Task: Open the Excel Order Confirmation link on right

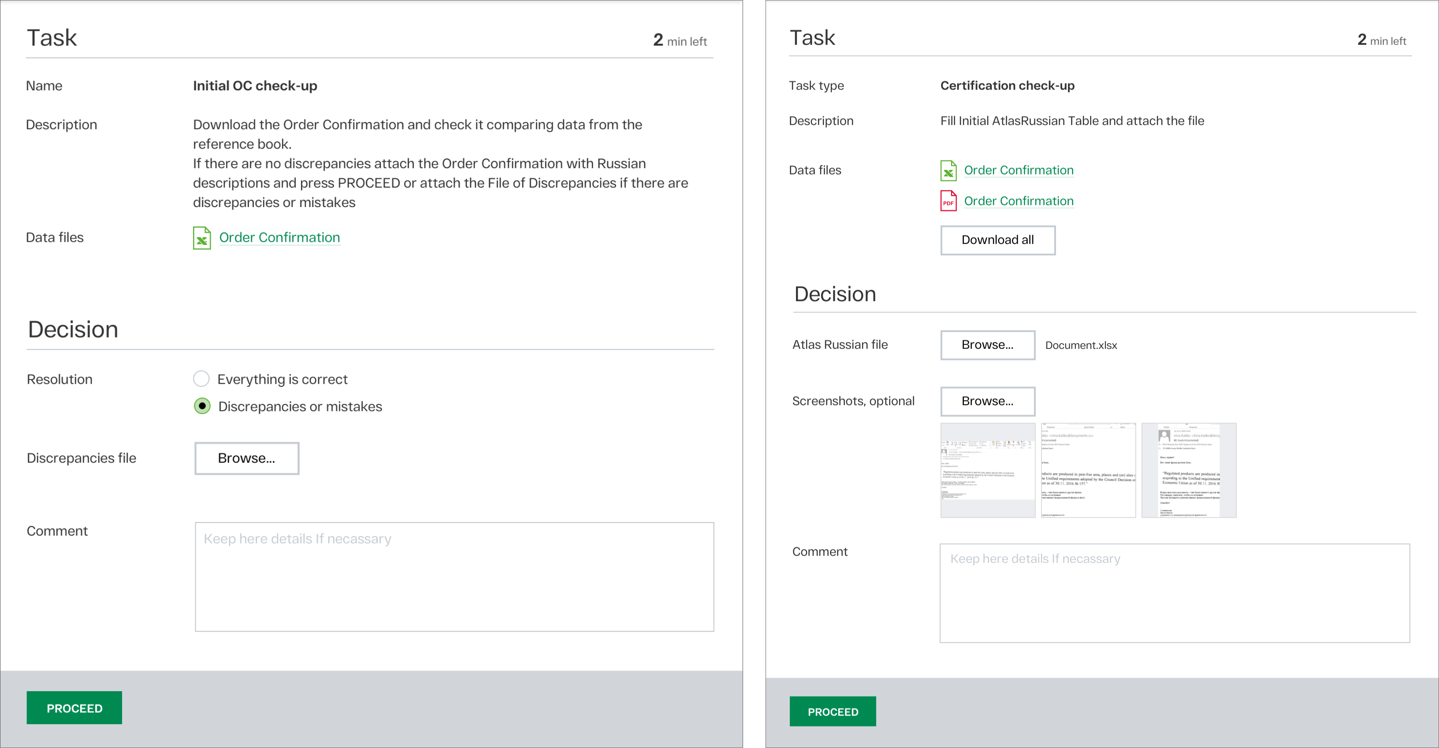Action: 1019,170
